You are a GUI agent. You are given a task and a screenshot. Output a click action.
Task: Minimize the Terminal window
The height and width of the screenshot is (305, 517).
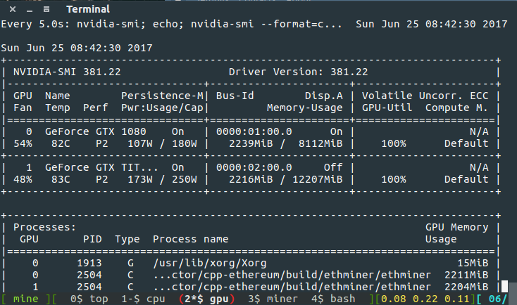tap(27, 9)
